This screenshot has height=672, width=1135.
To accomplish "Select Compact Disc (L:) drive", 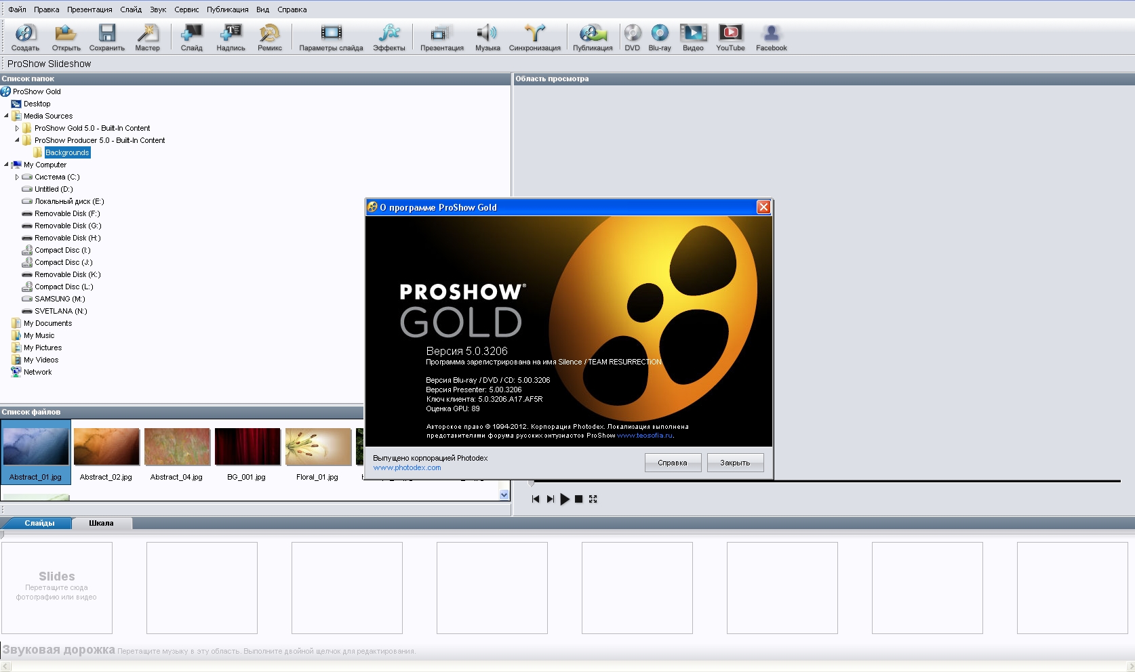I will coord(64,287).
